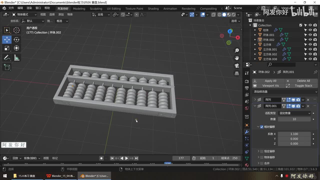Open the Physics properties tab
This screenshot has width=320, height=180.
point(247,145)
